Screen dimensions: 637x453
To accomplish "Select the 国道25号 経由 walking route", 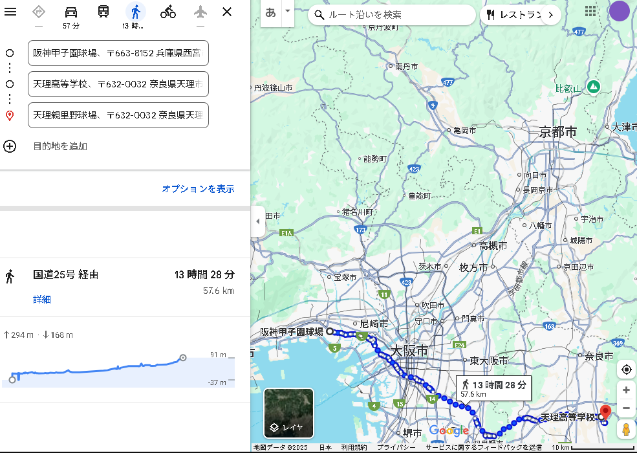I will pyautogui.click(x=125, y=287).
